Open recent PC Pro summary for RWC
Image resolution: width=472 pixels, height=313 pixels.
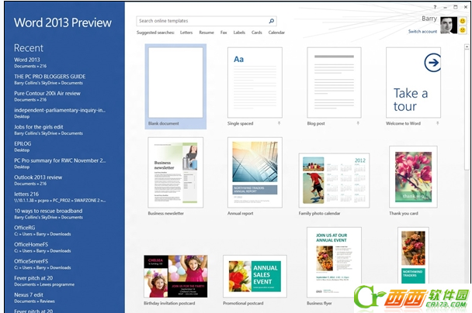click(x=60, y=163)
